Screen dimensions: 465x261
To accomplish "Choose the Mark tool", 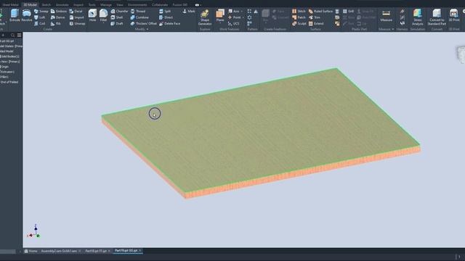I will click(x=189, y=12).
